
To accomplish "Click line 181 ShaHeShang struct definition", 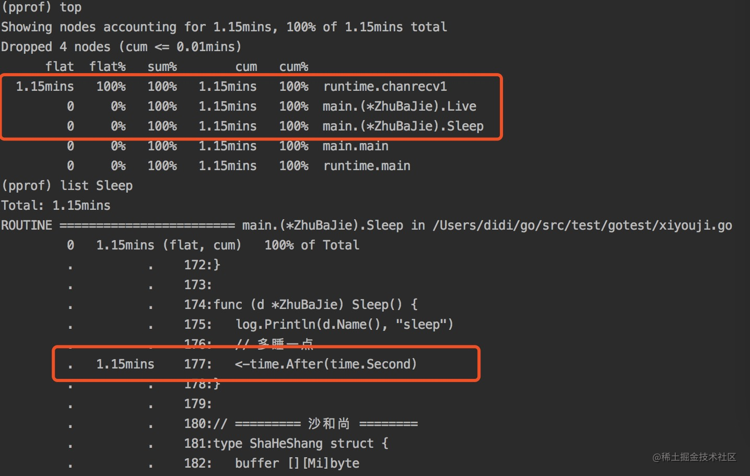I will (301, 443).
